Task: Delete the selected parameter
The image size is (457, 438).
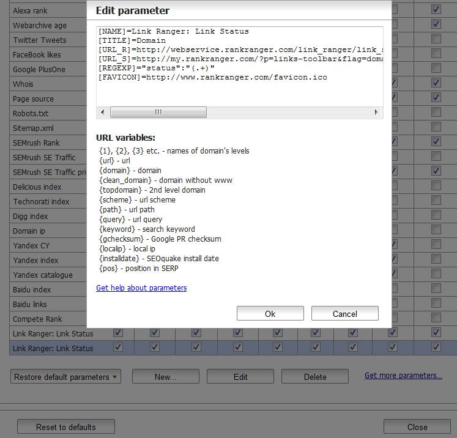Action: coord(315,377)
